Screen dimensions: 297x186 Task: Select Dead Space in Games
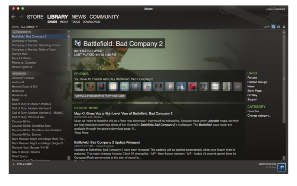pyautogui.click(x=39, y=156)
